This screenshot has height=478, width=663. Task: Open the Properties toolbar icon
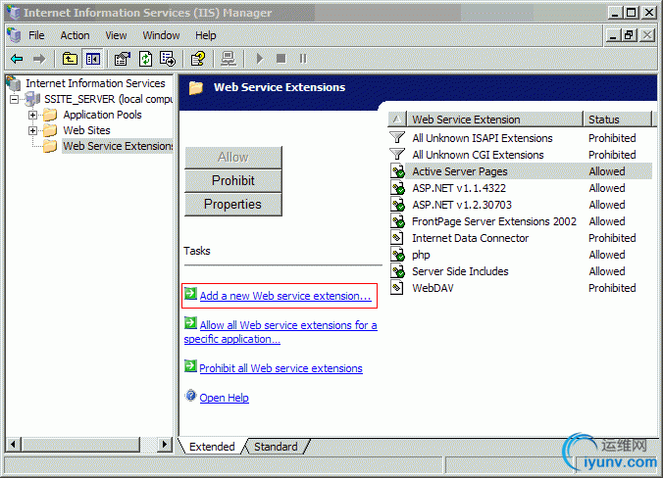(x=123, y=59)
